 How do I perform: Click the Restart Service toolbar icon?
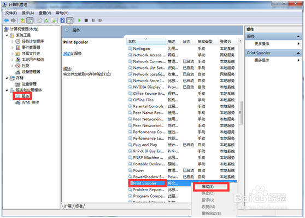point(100,20)
